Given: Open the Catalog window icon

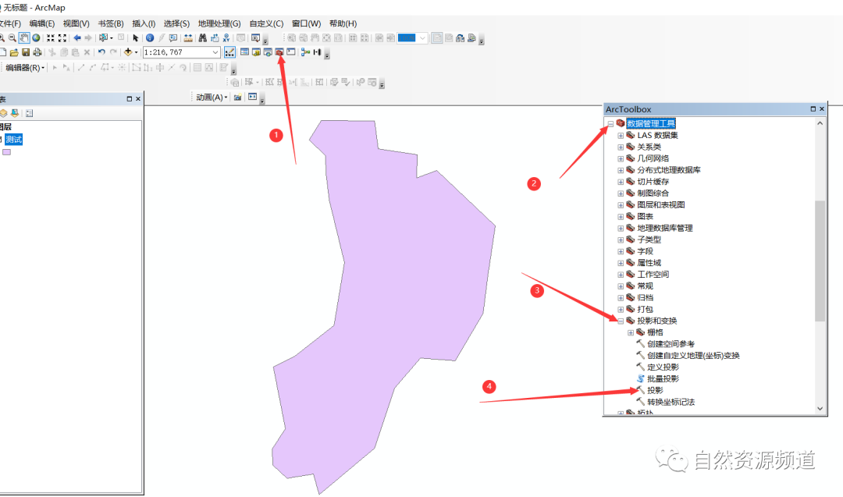Looking at the screenshot, I should tap(255, 51).
